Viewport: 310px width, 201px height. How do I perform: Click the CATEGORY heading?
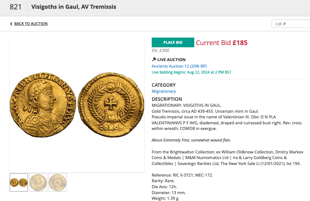coord(164,85)
